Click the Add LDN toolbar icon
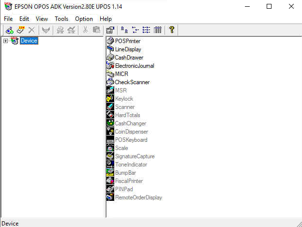The image size is (302, 227). [21, 30]
